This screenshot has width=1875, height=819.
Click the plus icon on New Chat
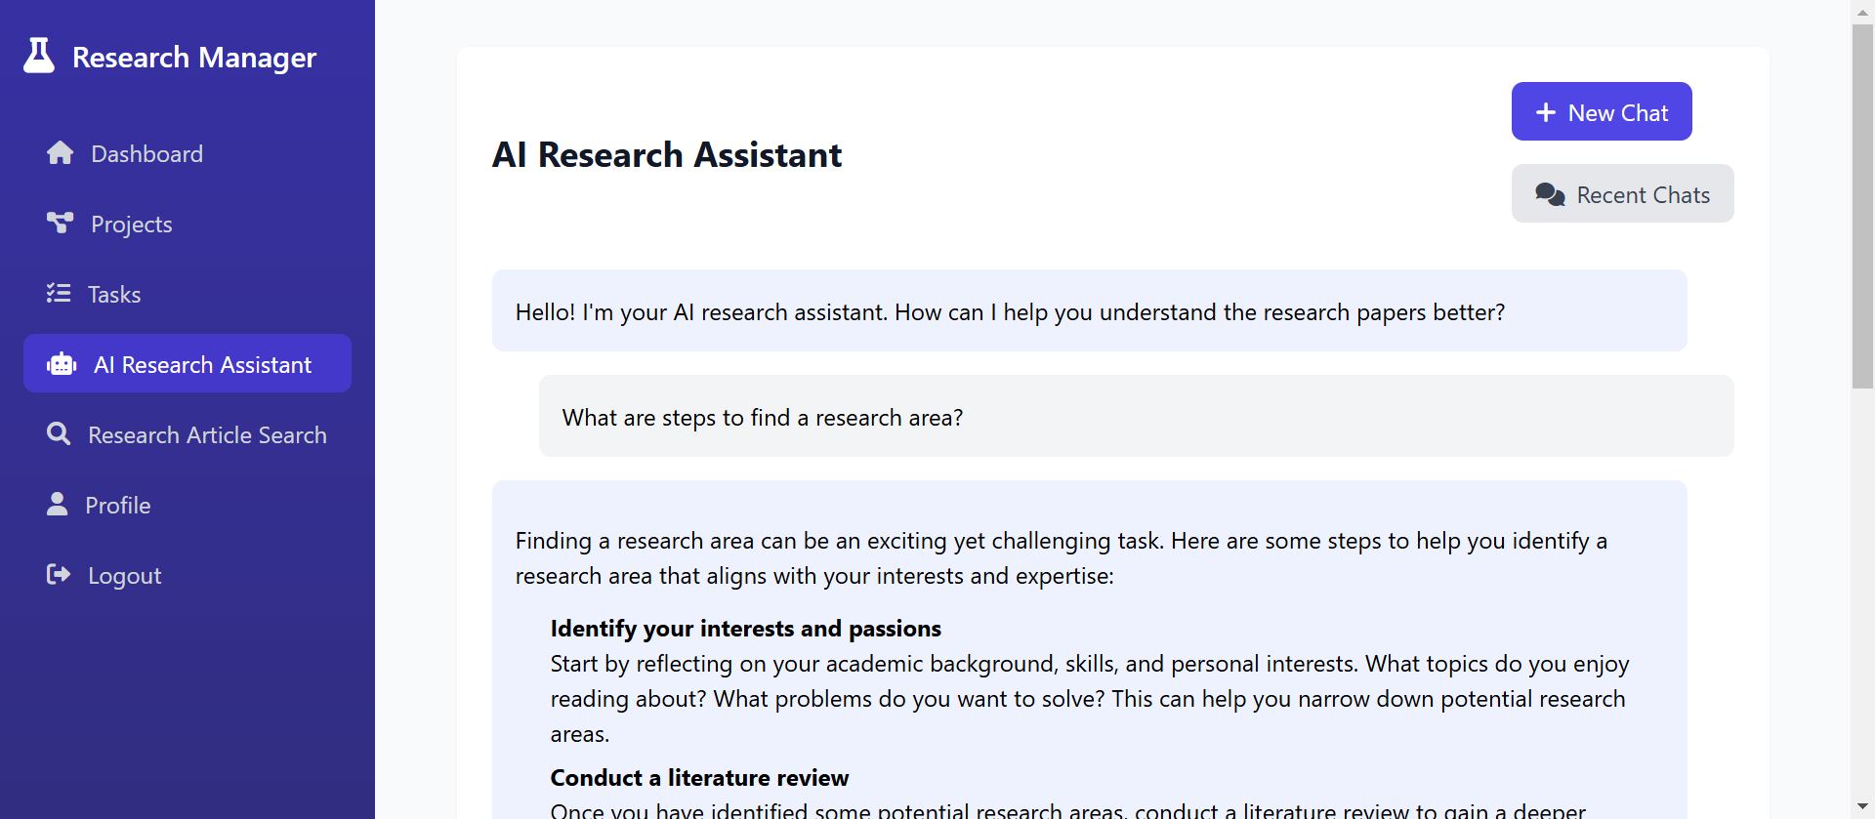pos(1544,112)
